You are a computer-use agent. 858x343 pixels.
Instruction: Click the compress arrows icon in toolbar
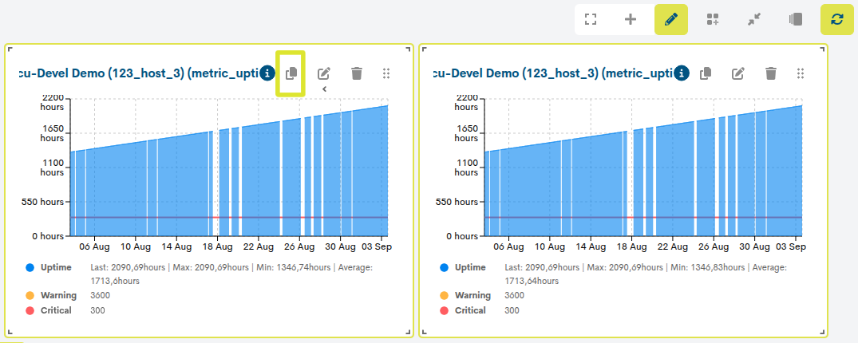point(754,20)
